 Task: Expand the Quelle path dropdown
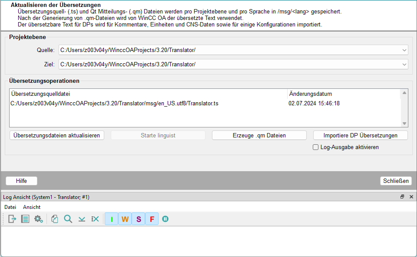[x=404, y=50]
